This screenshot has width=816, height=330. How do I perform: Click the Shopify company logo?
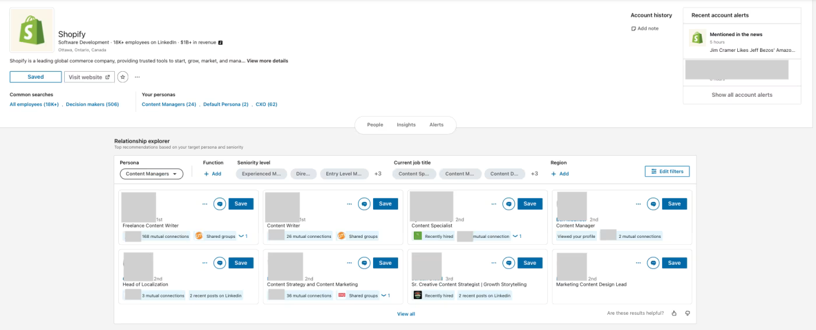click(32, 30)
